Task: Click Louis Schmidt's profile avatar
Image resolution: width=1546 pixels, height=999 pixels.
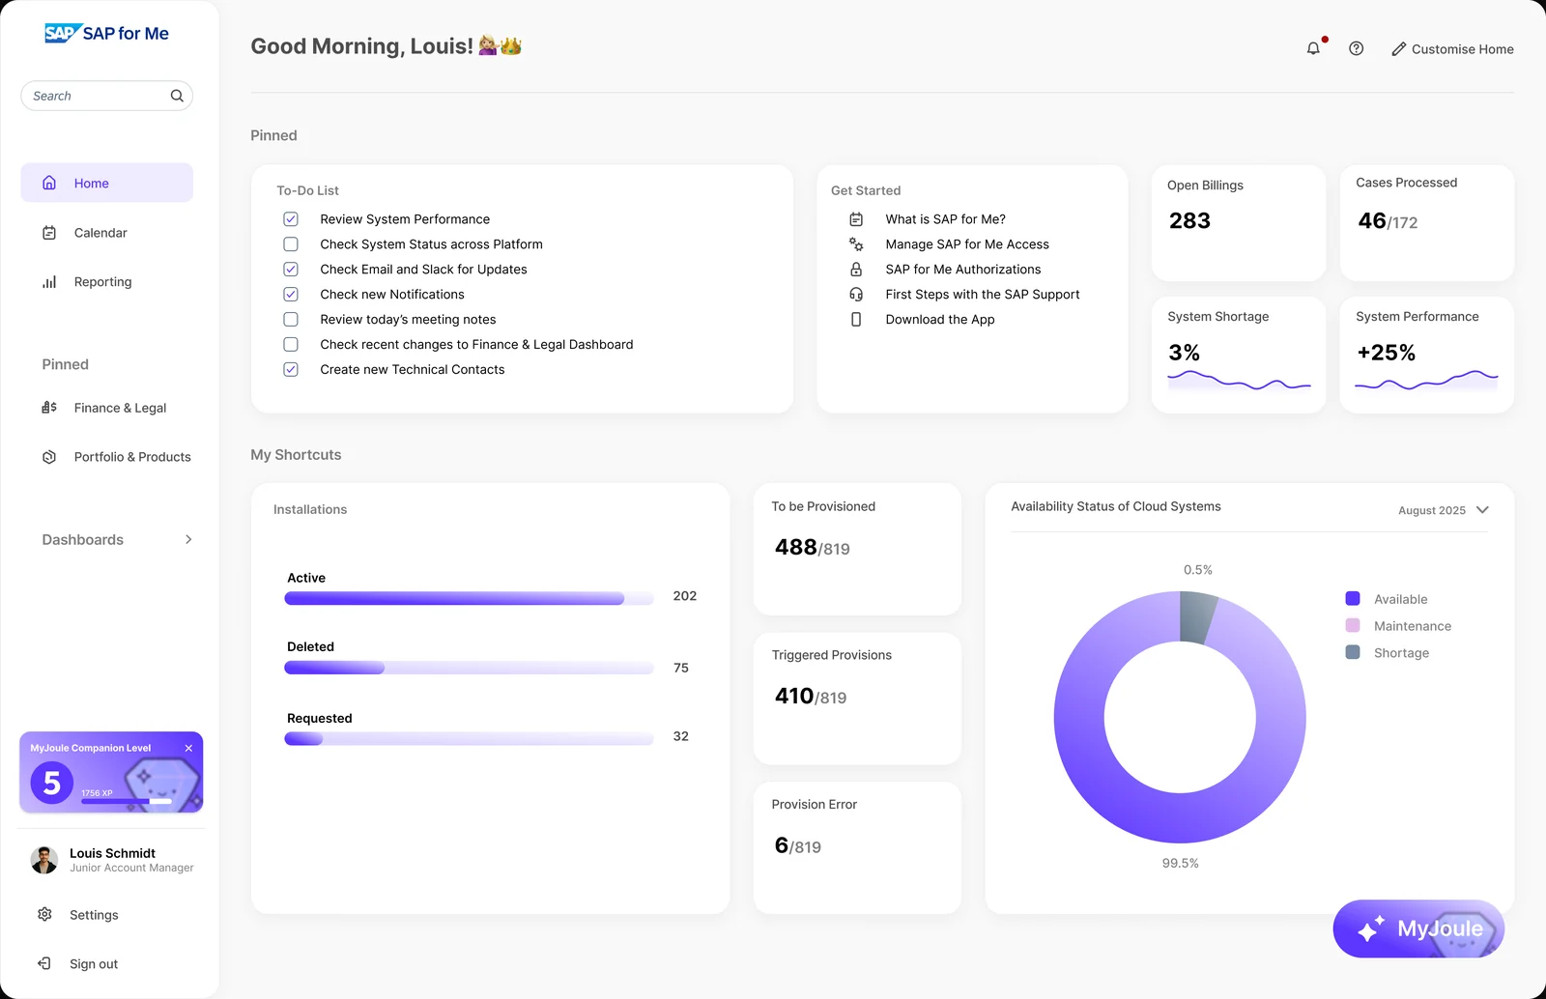Action: pos(44,860)
